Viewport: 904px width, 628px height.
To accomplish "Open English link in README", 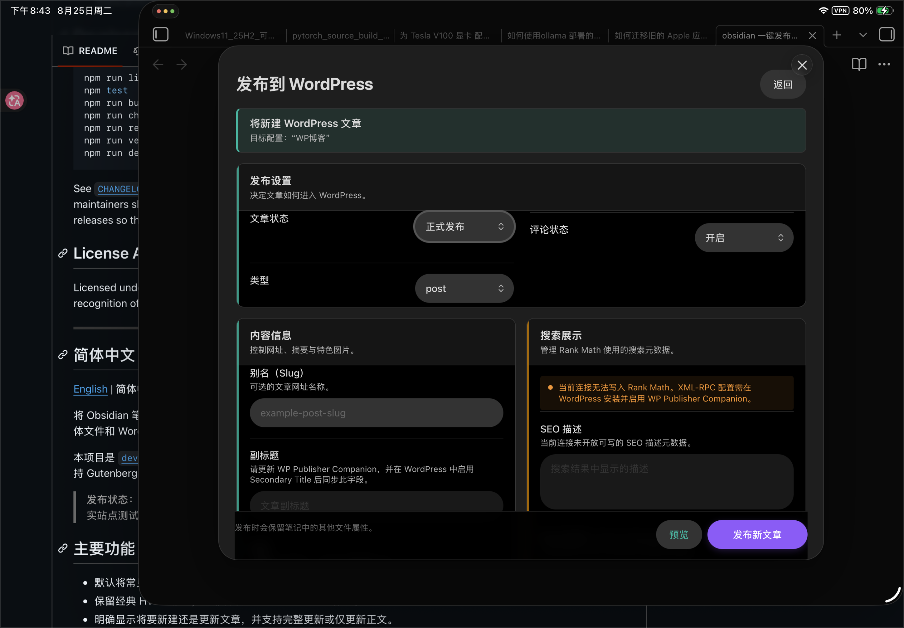I will tap(90, 389).
